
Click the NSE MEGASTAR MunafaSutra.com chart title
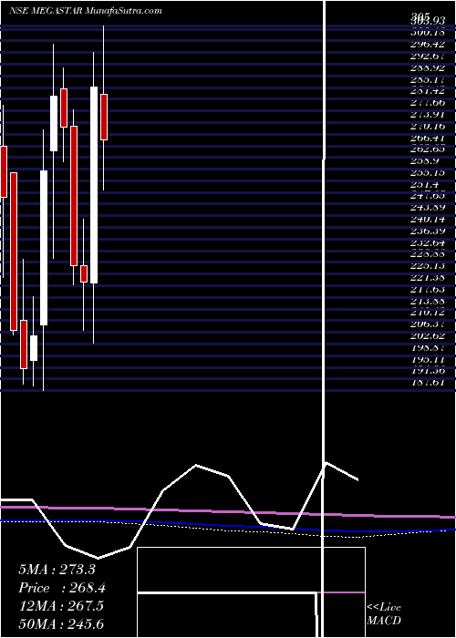pos(86,11)
